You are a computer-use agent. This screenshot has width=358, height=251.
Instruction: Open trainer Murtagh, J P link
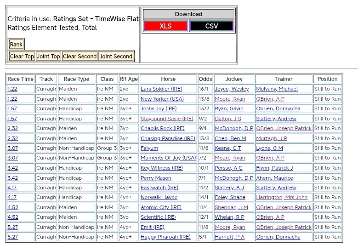272,138
